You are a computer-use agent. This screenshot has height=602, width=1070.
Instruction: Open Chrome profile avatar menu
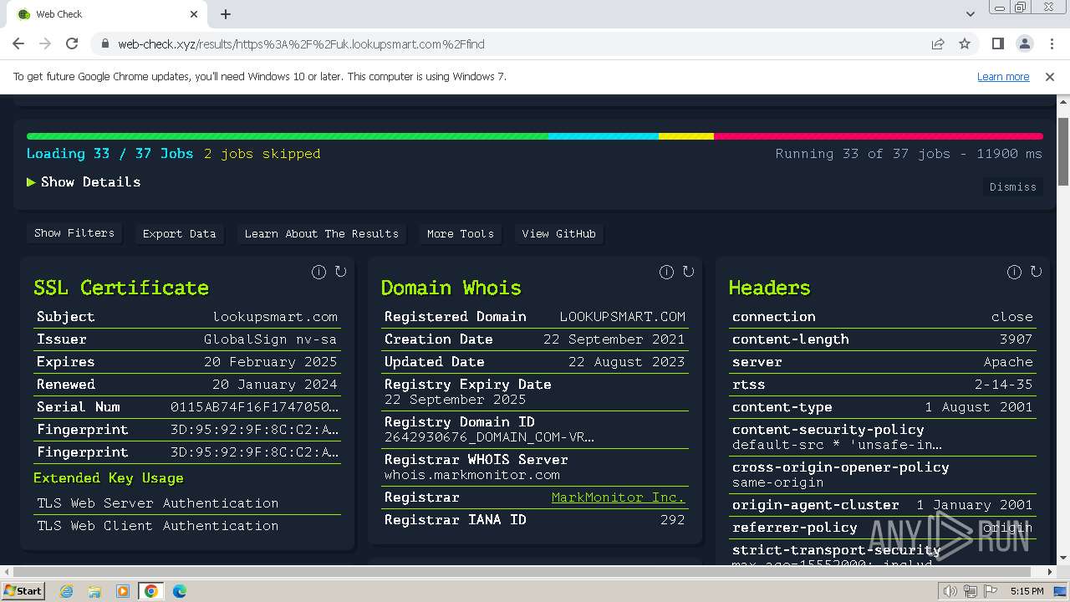point(1024,44)
